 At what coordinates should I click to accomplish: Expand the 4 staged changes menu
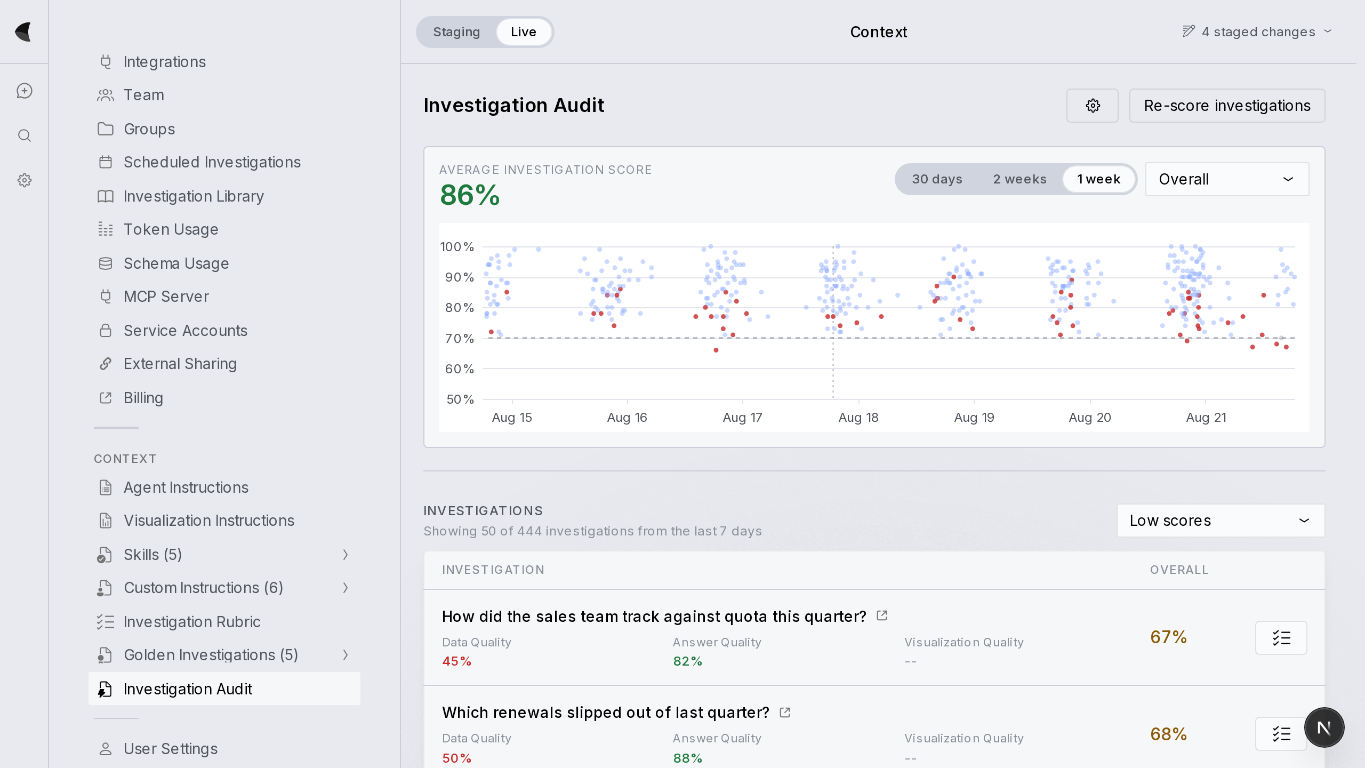tap(1257, 32)
